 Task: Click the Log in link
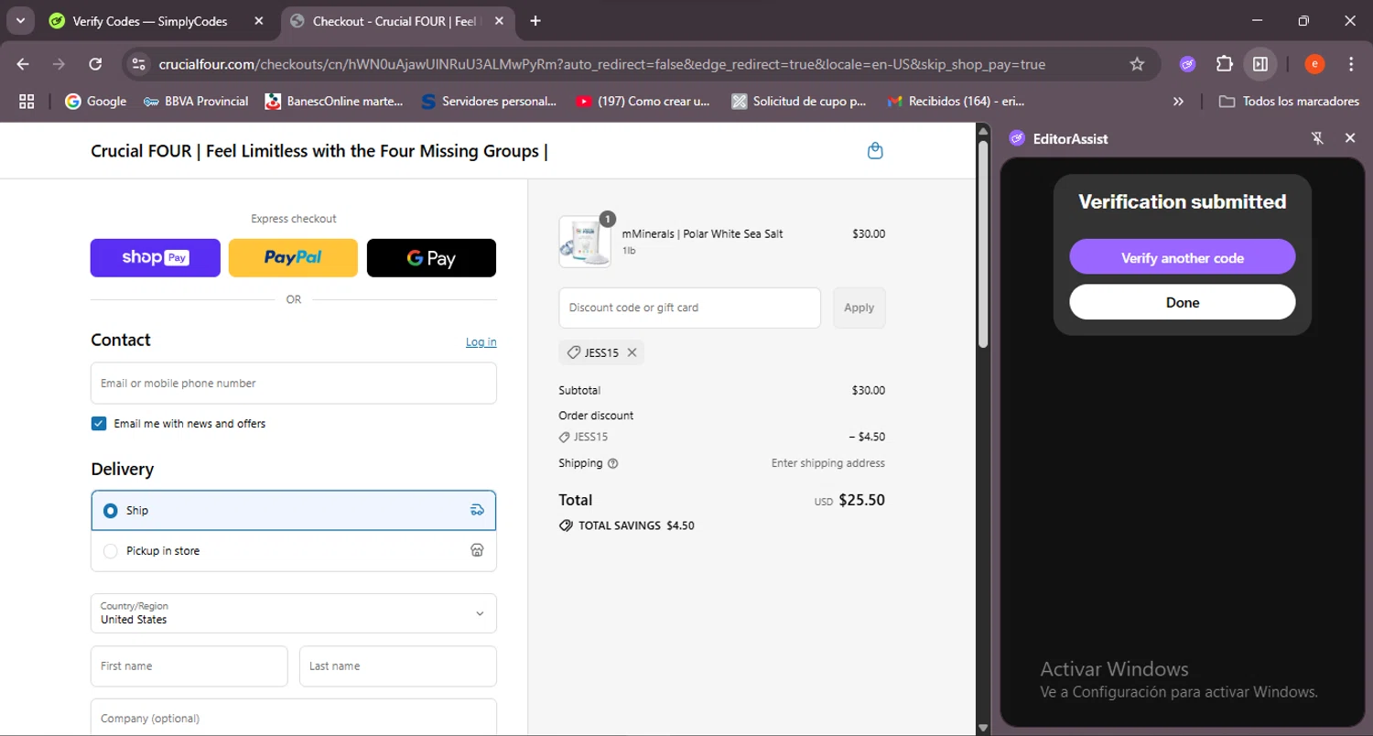point(481,342)
